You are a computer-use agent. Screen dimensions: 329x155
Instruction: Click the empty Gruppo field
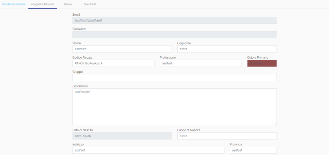pyautogui.click(x=174, y=78)
